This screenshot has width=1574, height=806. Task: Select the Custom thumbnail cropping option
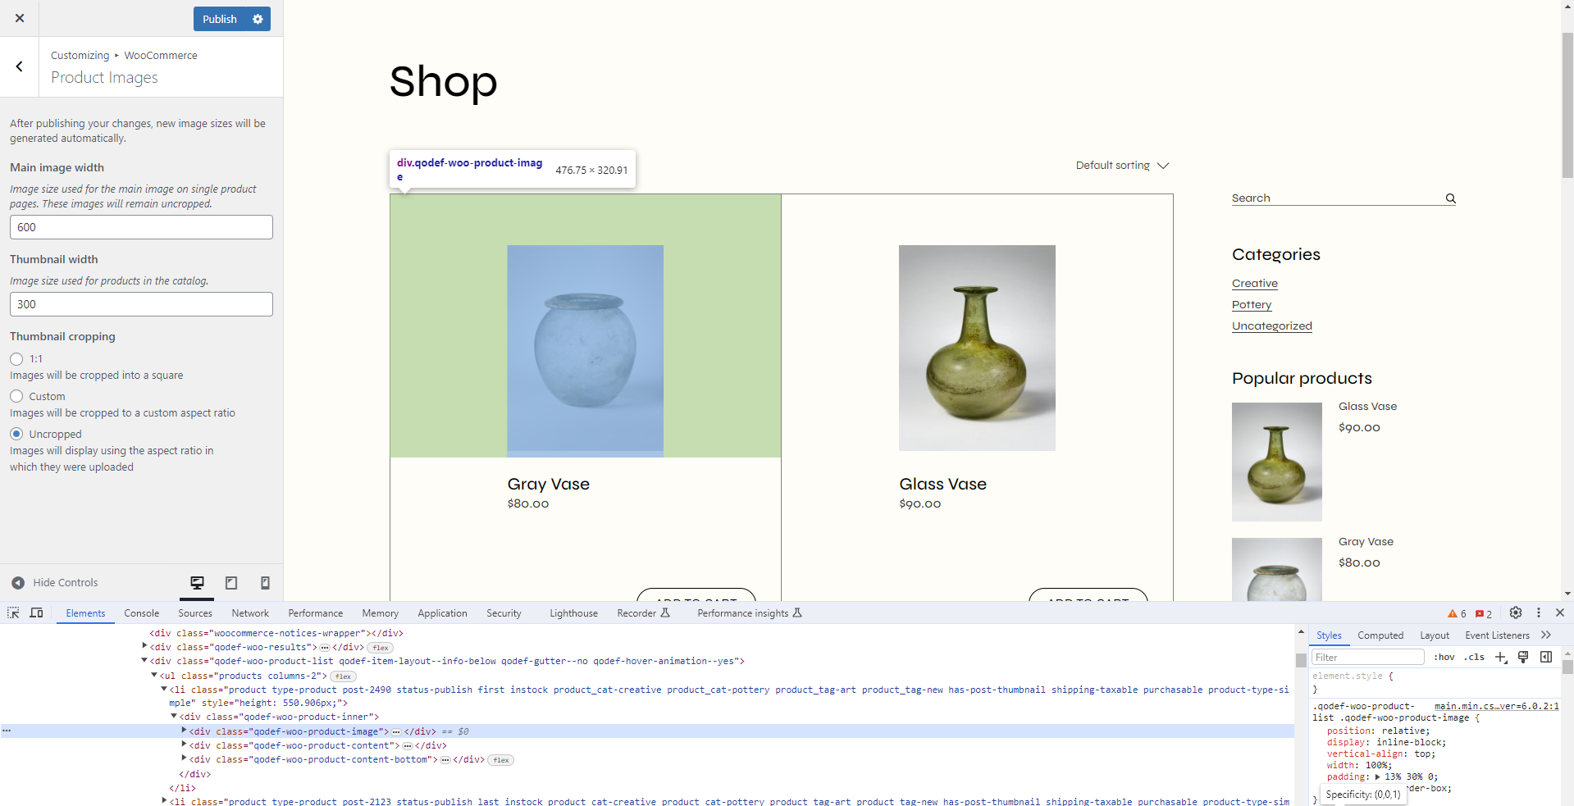coord(16,396)
